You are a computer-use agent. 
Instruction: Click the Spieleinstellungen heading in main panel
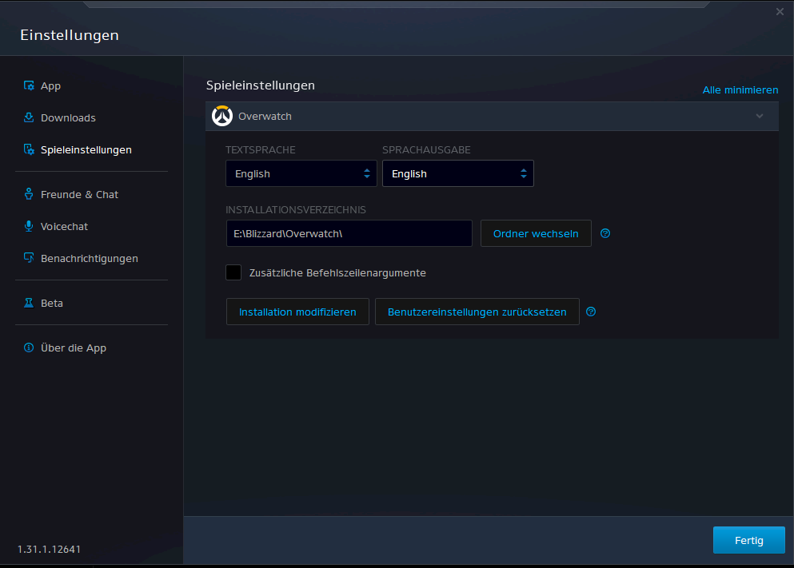(261, 85)
